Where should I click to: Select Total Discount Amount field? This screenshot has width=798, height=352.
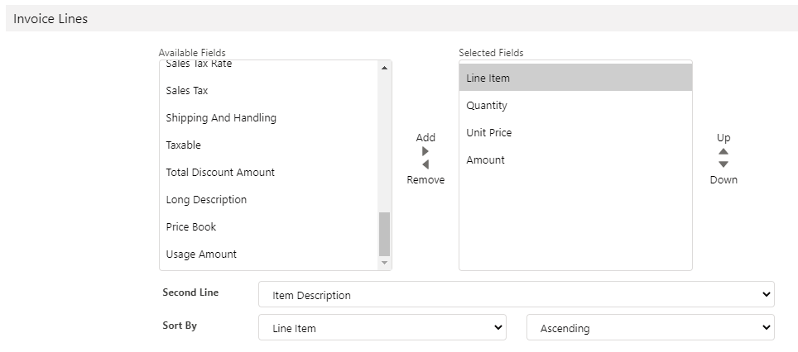(x=220, y=173)
